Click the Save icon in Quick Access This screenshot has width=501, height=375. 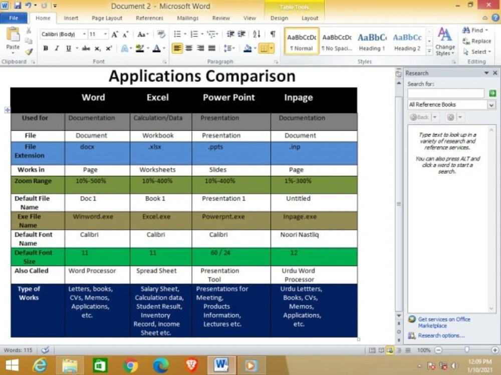(17, 5)
